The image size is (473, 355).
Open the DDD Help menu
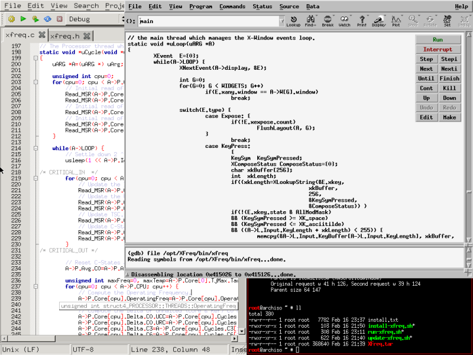462,7
